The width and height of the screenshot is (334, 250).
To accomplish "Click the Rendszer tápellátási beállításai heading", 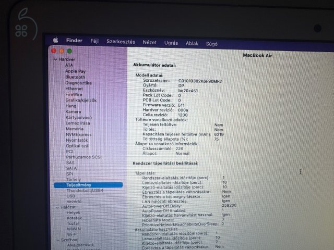I will (165, 163).
